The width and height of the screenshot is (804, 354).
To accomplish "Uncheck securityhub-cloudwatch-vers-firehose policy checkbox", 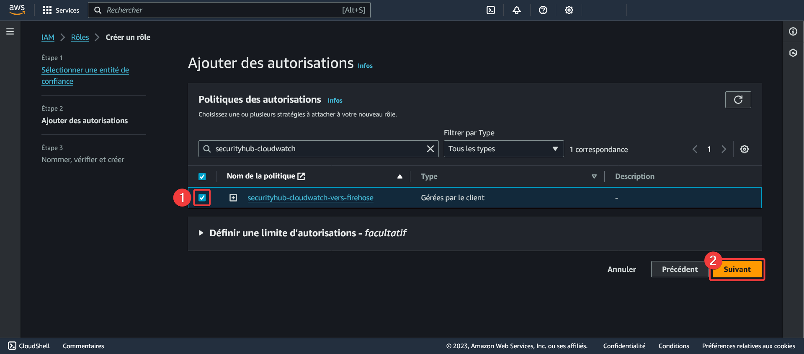I will [x=202, y=197].
